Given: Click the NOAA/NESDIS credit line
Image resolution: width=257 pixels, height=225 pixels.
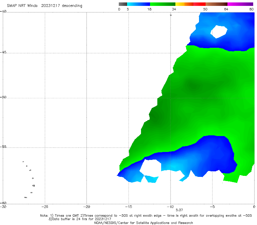Looking at the screenshot, I should coord(143,223).
